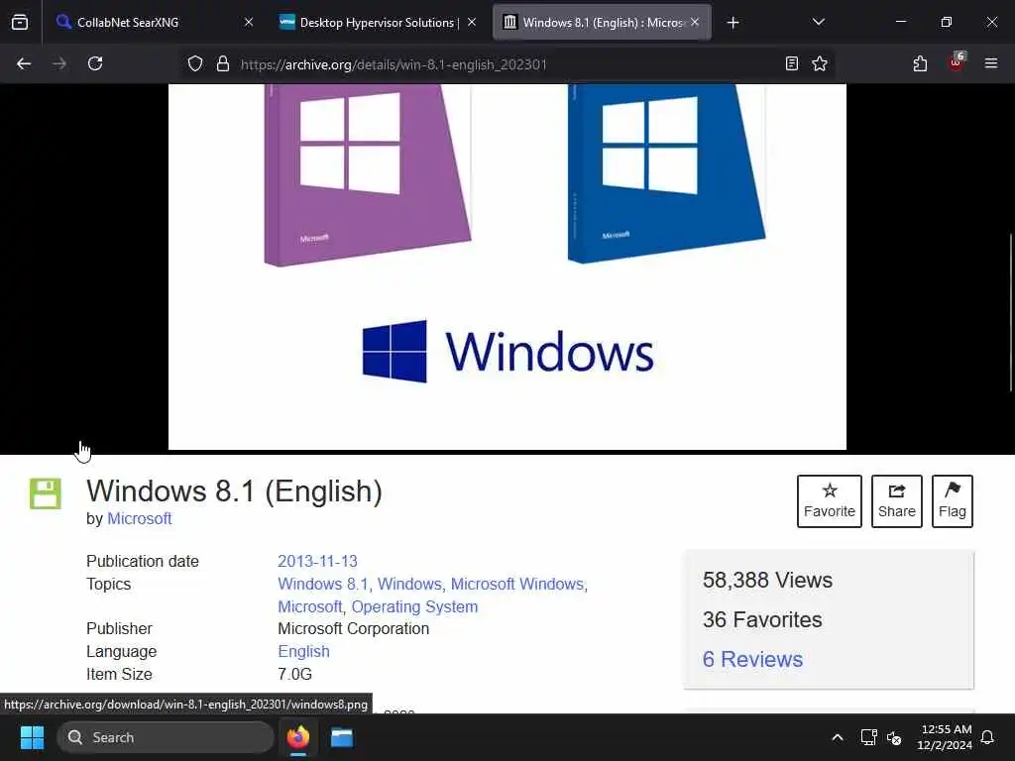The height and width of the screenshot is (761, 1015).
Task: Open the Microsoft Windows topic link
Action: click(x=517, y=584)
